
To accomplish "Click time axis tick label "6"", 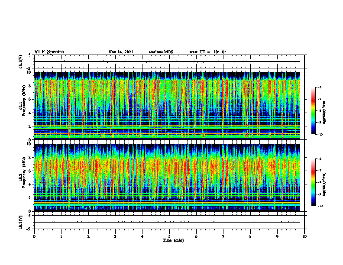I will (x=197, y=236).
